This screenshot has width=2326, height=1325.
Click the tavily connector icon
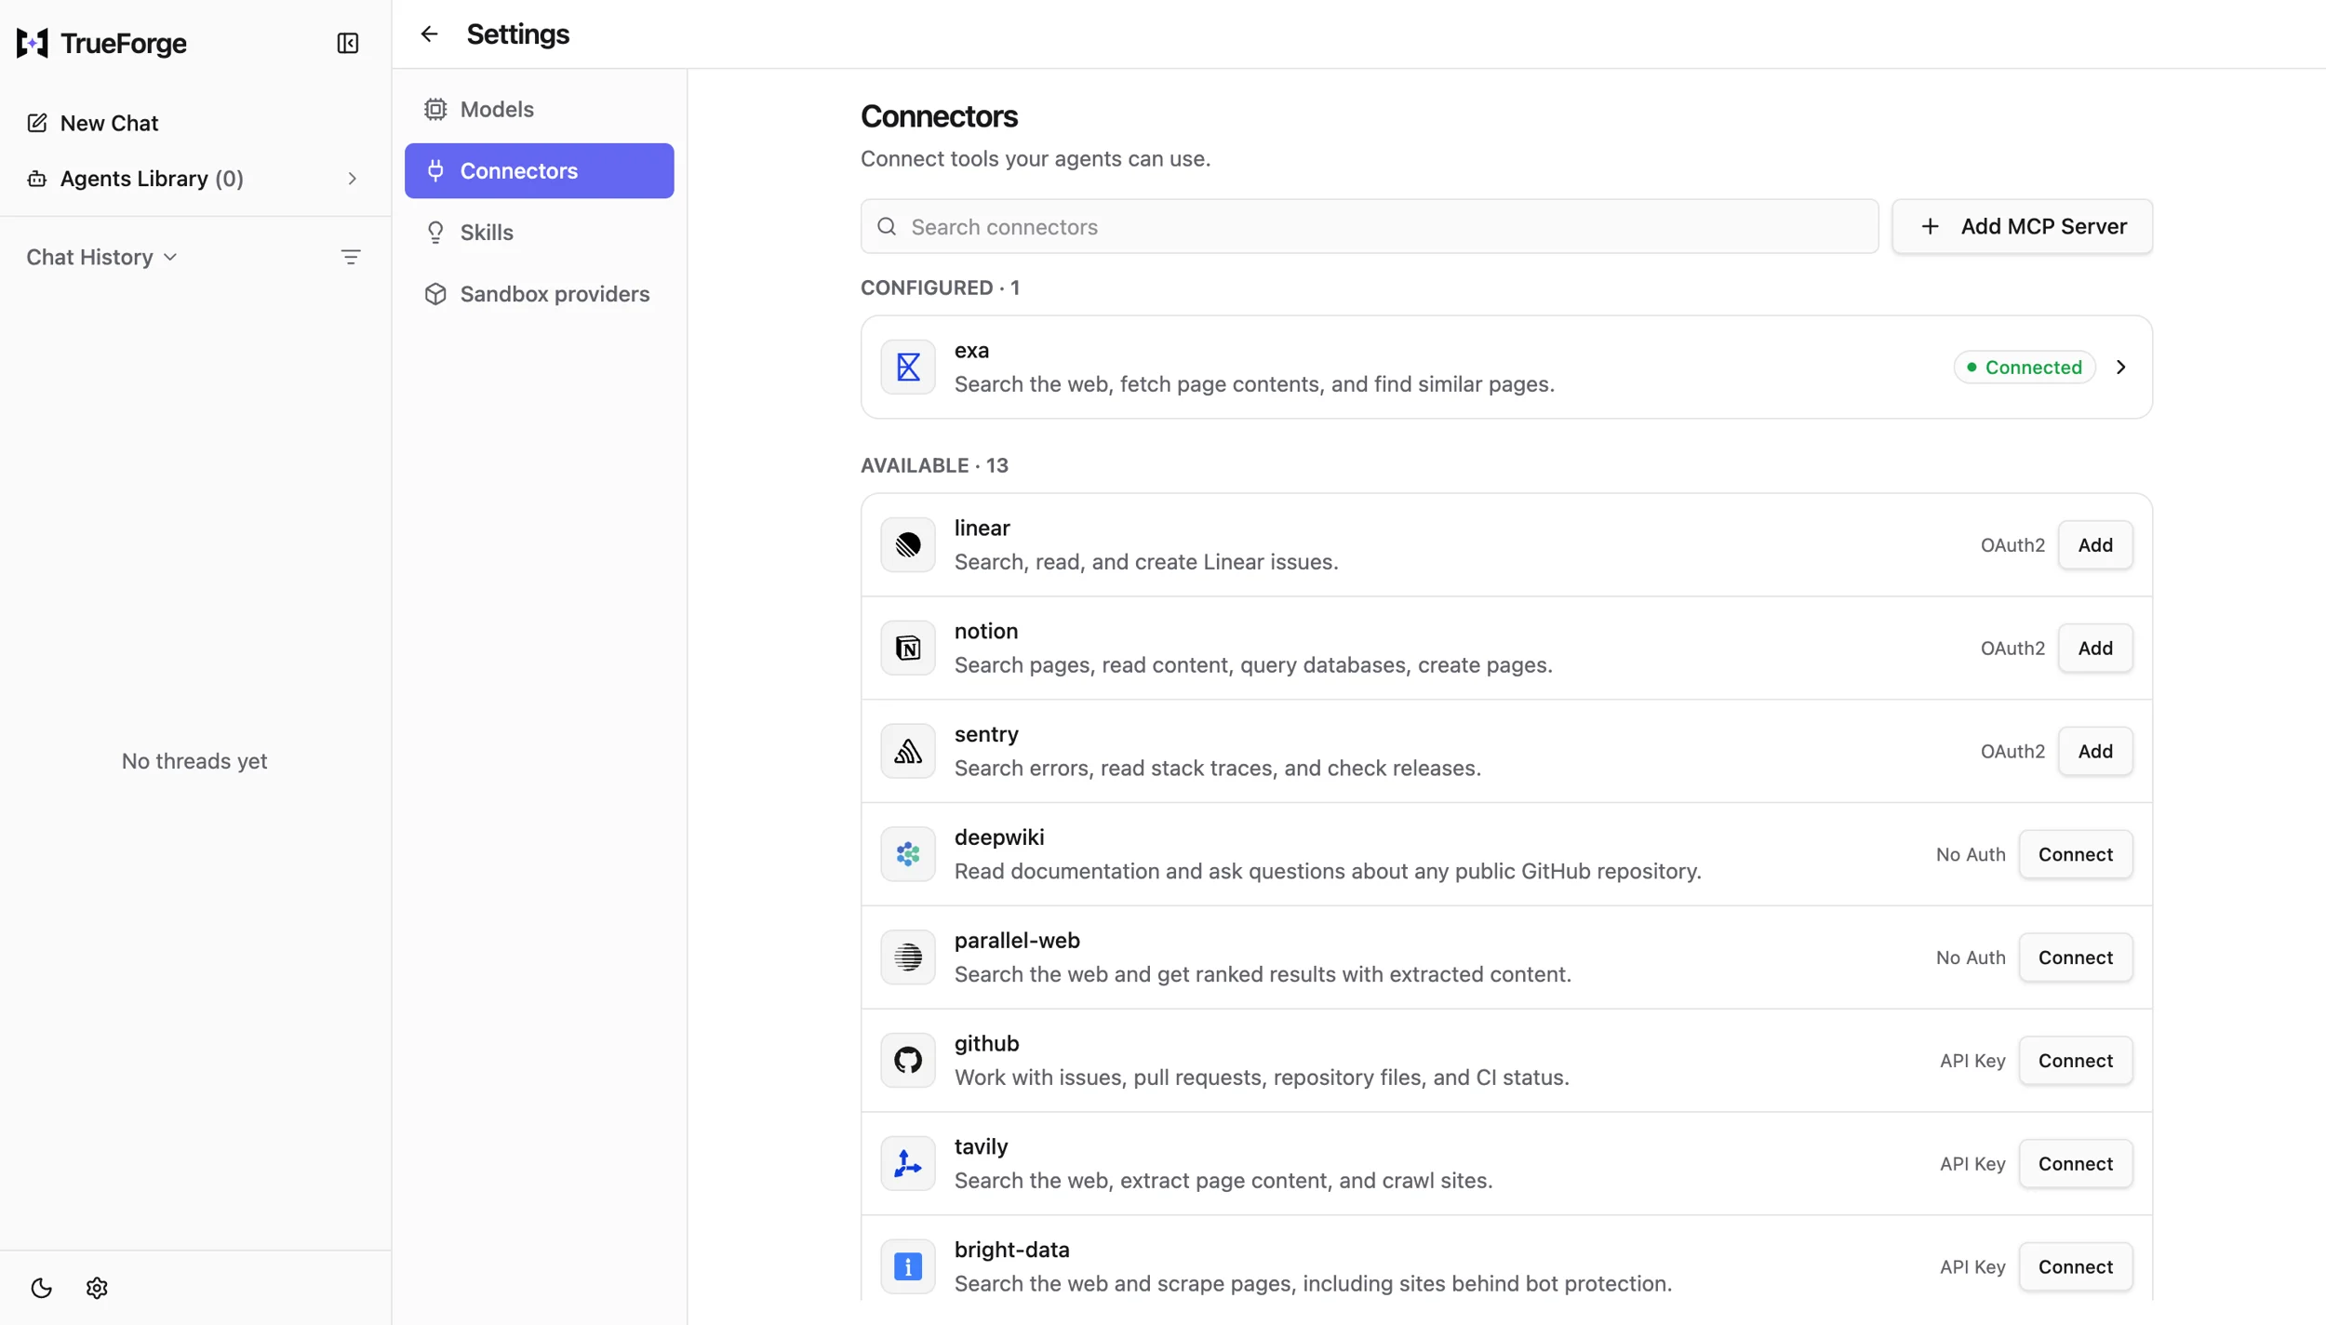[908, 1163]
